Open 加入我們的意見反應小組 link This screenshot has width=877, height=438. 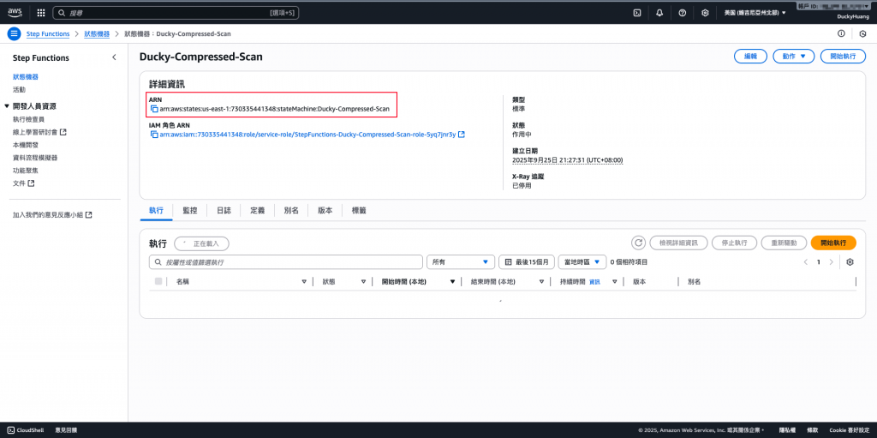[x=52, y=214]
